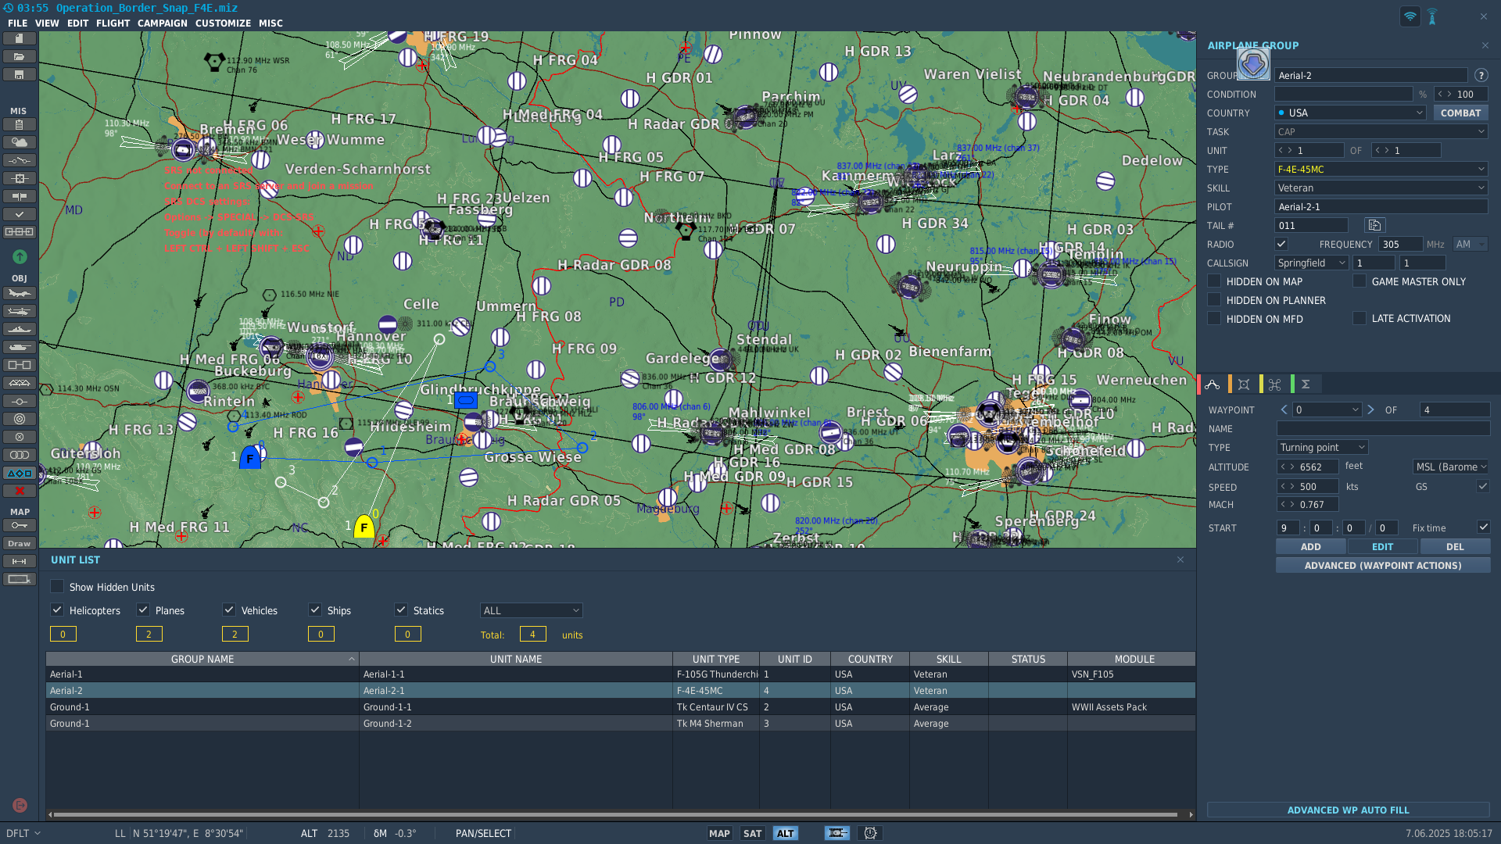1501x844 pixels.
Task: Open the triggered actions tab with yellow marker
Action: point(1275,384)
